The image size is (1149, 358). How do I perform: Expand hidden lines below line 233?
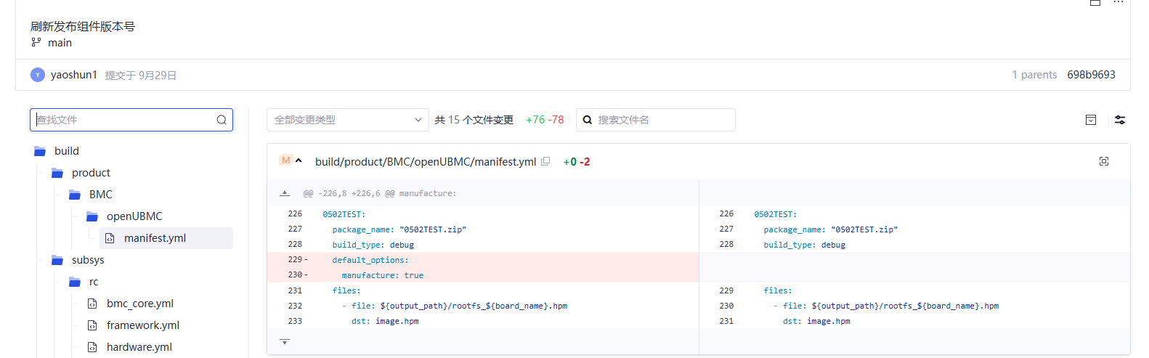click(x=285, y=341)
